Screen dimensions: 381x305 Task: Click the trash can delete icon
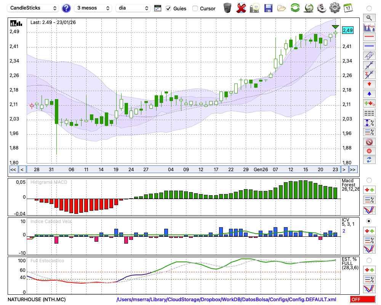(227, 8)
